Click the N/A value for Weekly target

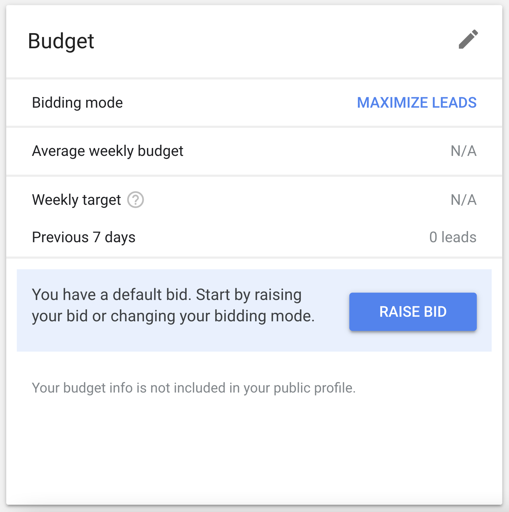tap(463, 200)
